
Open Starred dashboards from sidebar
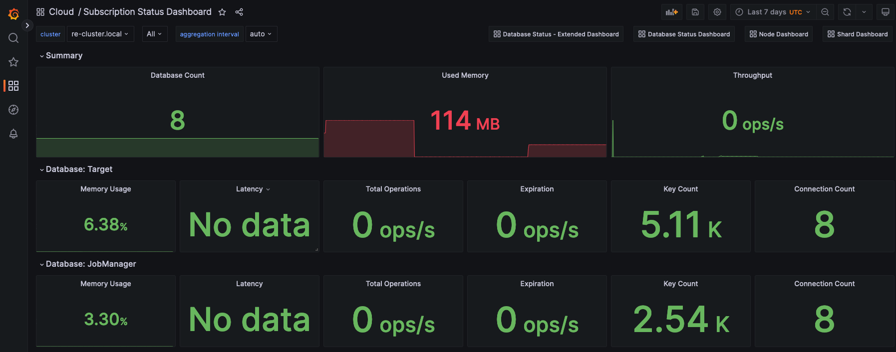coord(13,62)
